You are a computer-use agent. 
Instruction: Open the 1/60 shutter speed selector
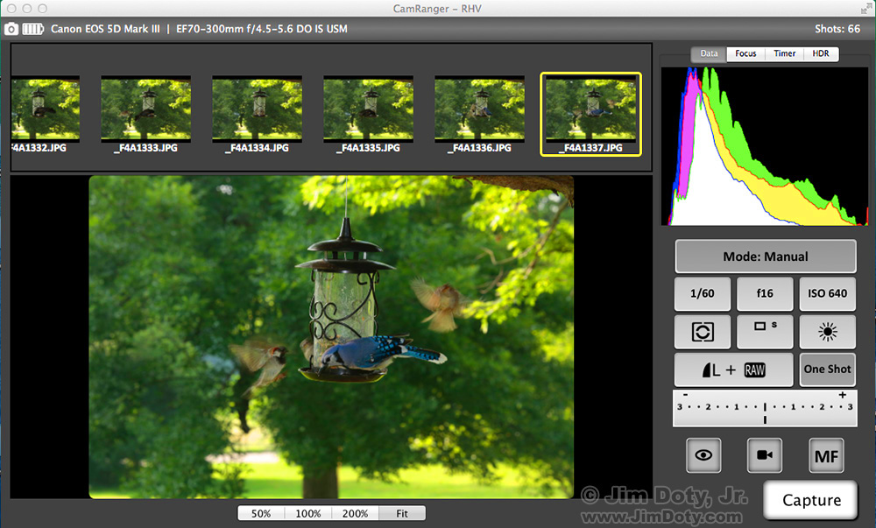click(x=702, y=293)
